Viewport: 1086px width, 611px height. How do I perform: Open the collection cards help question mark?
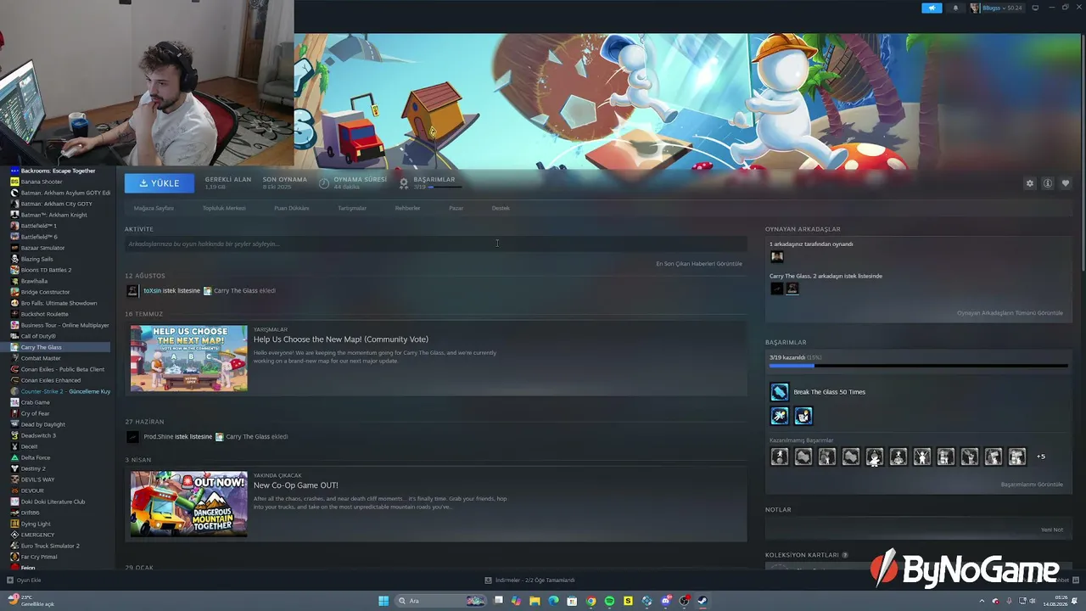pos(844,555)
